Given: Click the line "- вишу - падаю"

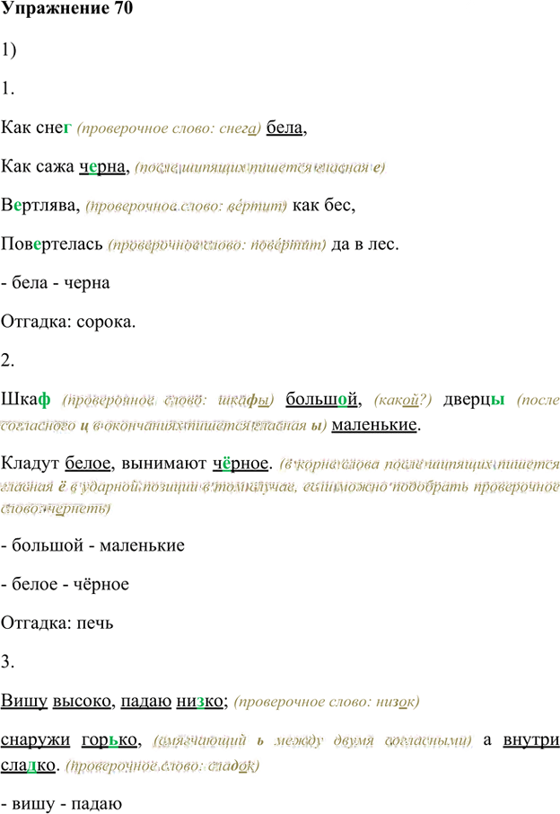Looking at the screenshot, I should point(61,804).
